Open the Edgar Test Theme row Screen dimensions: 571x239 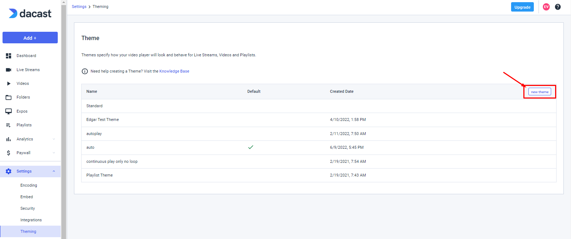pos(103,119)
